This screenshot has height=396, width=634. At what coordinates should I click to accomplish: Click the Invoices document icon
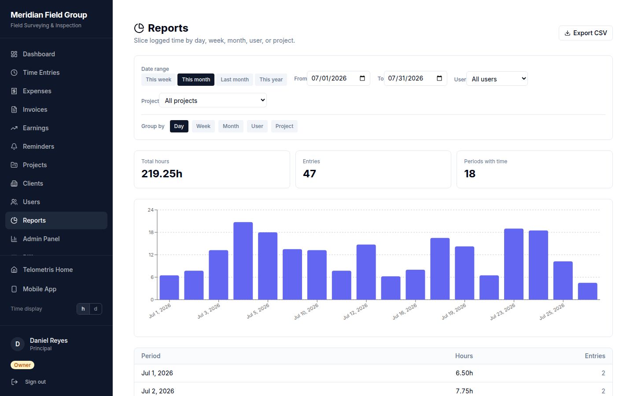(x=14, y=110)
